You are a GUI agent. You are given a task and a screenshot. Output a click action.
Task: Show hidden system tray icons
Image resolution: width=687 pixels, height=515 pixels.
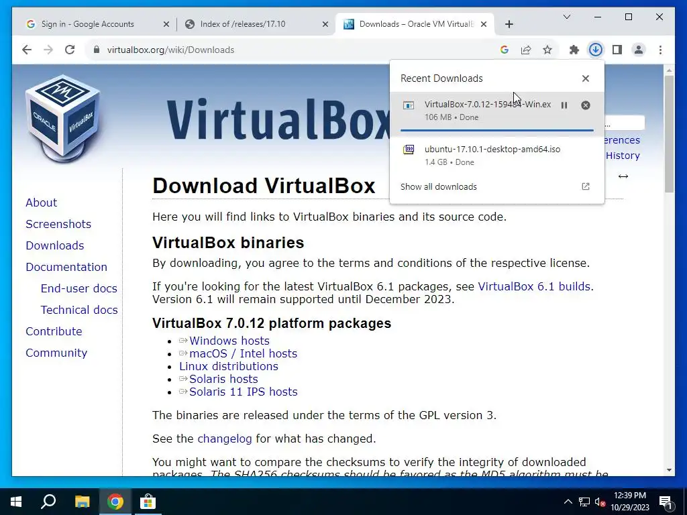pyautogui.click(x=568, y=502)
